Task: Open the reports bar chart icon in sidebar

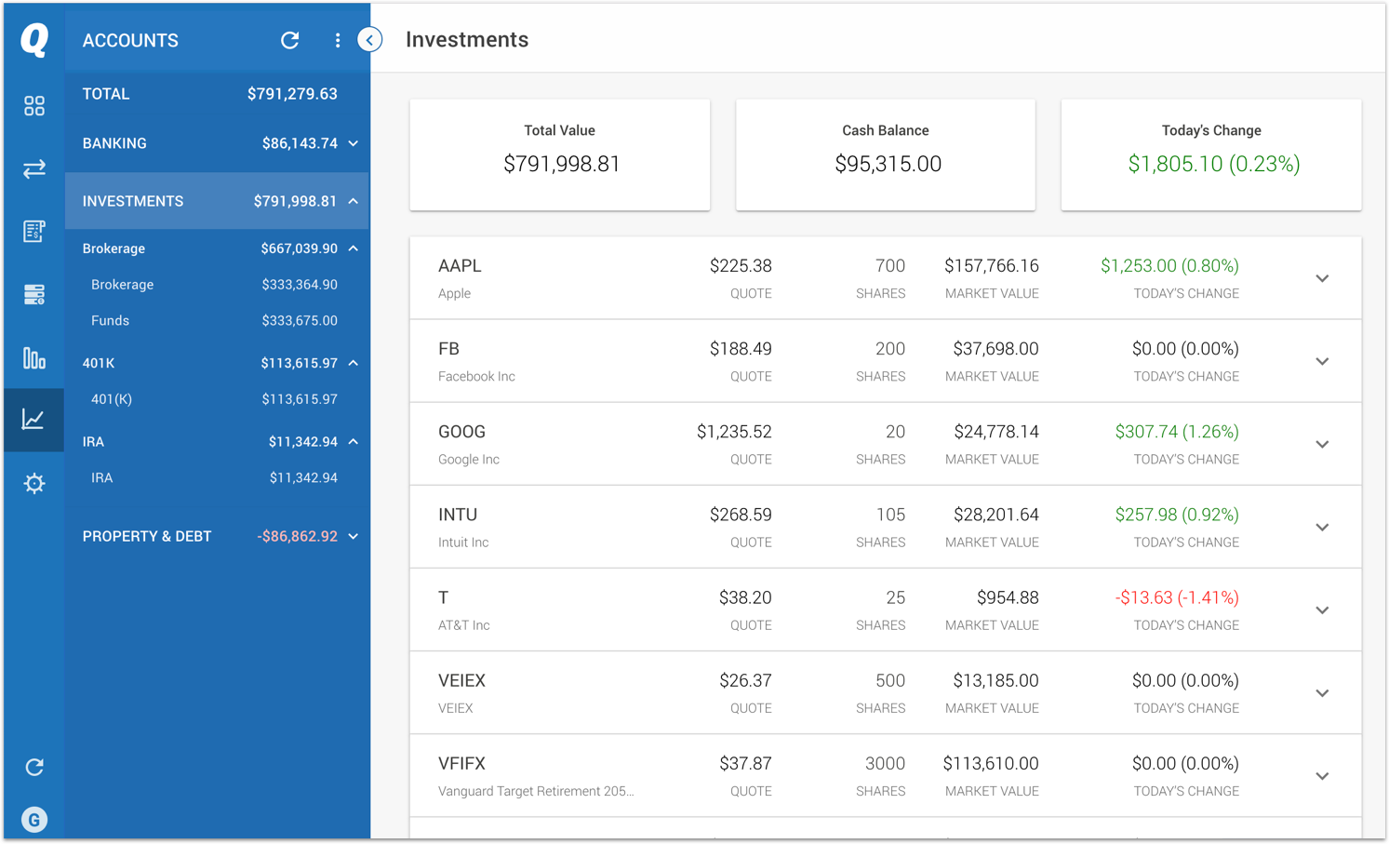Action: point(34,357)
